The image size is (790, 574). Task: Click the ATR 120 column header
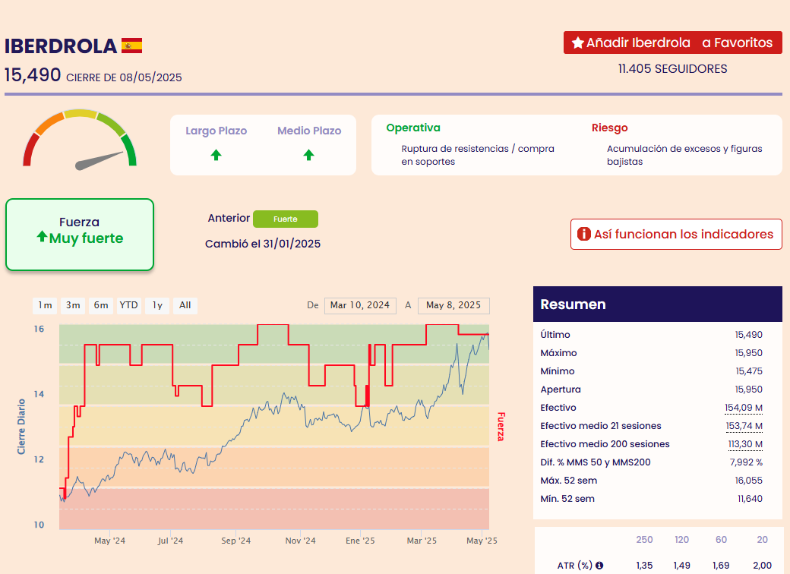[x=681, y=540]
